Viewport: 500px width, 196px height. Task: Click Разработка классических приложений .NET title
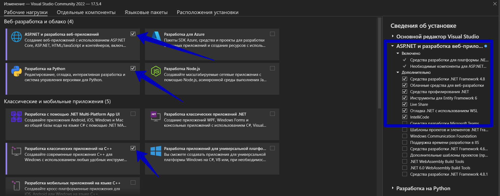tap(205, 114)
